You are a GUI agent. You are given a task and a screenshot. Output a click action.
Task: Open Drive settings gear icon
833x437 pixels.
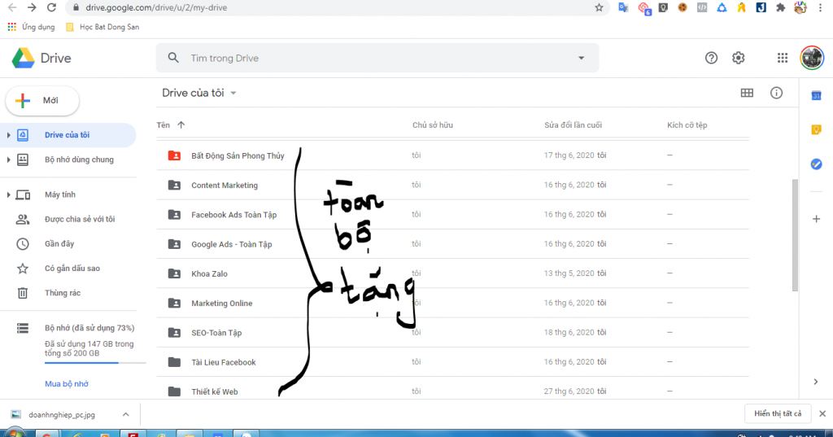click(739, 58)
